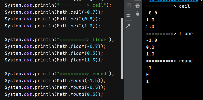Click the Math.ceil(0.5) code line
The width and height of the screenshot is (203, 100).
tap(53, 19)
